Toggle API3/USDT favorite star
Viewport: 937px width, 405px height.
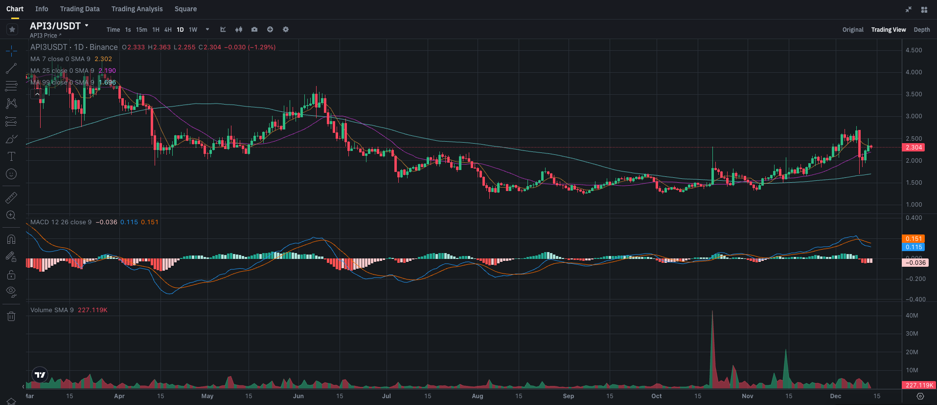pyautogui.click(x=12, y=29)
